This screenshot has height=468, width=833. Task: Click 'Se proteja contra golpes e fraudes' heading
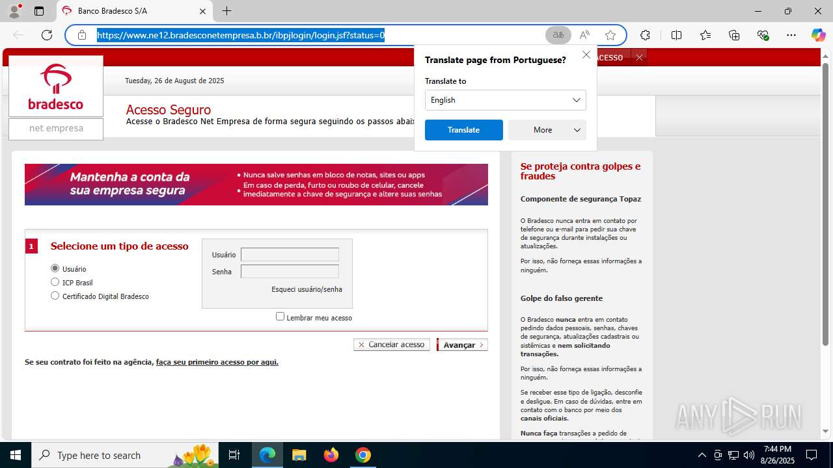[x=580, y=171]
